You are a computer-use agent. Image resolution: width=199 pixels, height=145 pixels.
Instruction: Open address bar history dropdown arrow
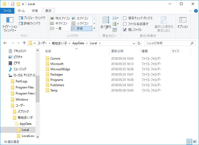(x=134, y=43)
